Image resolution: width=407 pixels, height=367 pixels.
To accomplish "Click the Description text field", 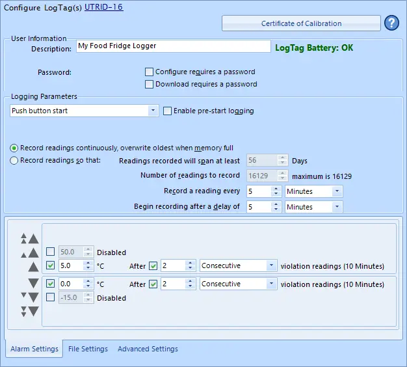I will click(x=172, y=46).
